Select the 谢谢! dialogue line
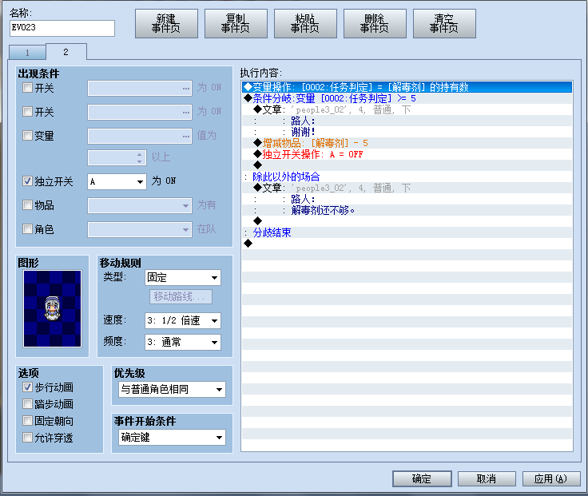Image resolution: width=588 pixels, height=496 pixels. point(407,132)
